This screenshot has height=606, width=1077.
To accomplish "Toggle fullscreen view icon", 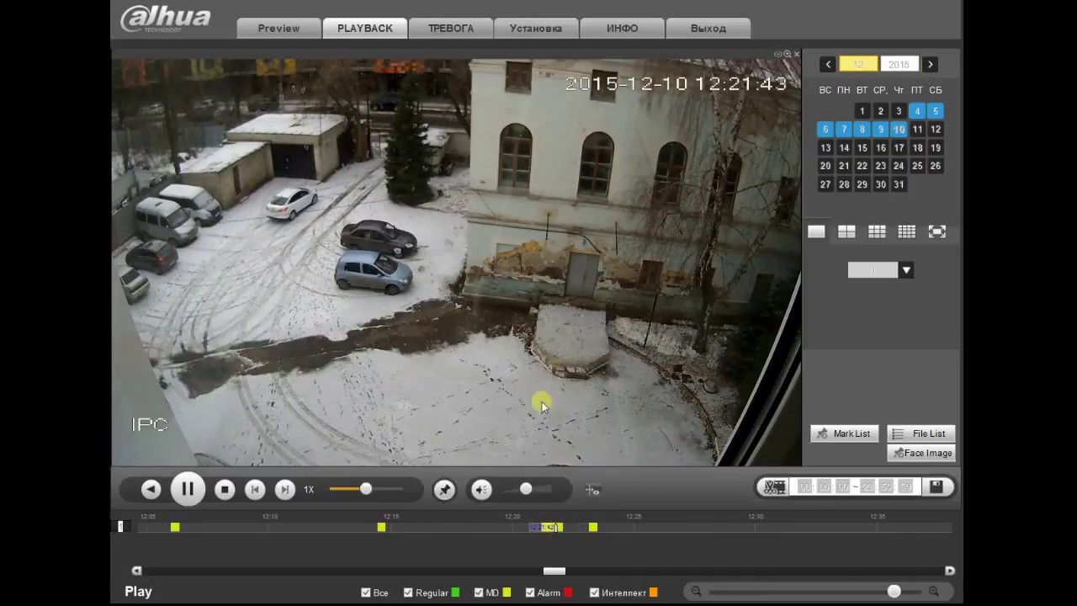I will pyautogui.click(x=936, y=231).
